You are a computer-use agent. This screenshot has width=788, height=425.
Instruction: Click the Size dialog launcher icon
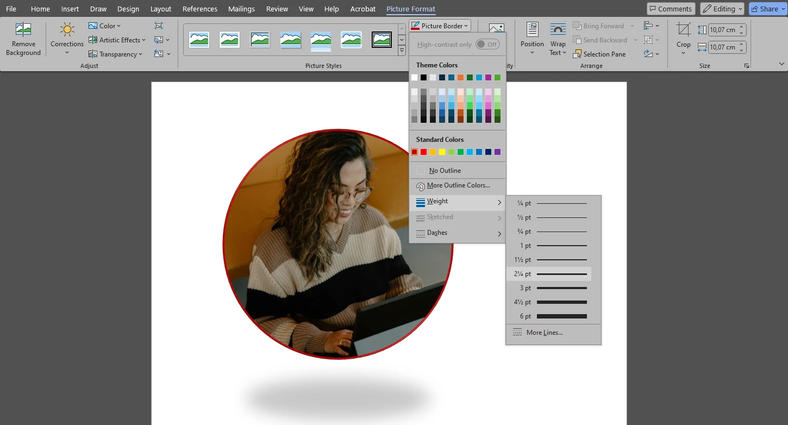pyautogui.click(x=747, y=66)
